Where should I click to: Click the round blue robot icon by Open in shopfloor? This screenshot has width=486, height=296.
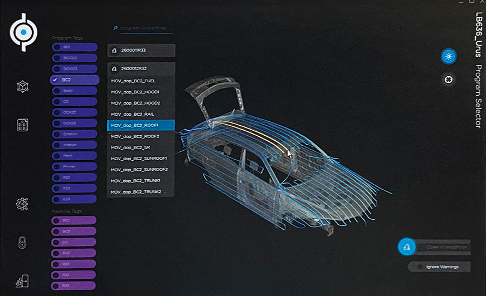click(x=407, y=246)
